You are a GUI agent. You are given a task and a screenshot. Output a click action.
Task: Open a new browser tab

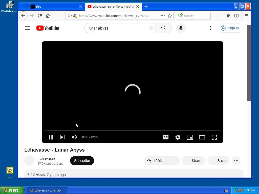(x=146, y=6)
